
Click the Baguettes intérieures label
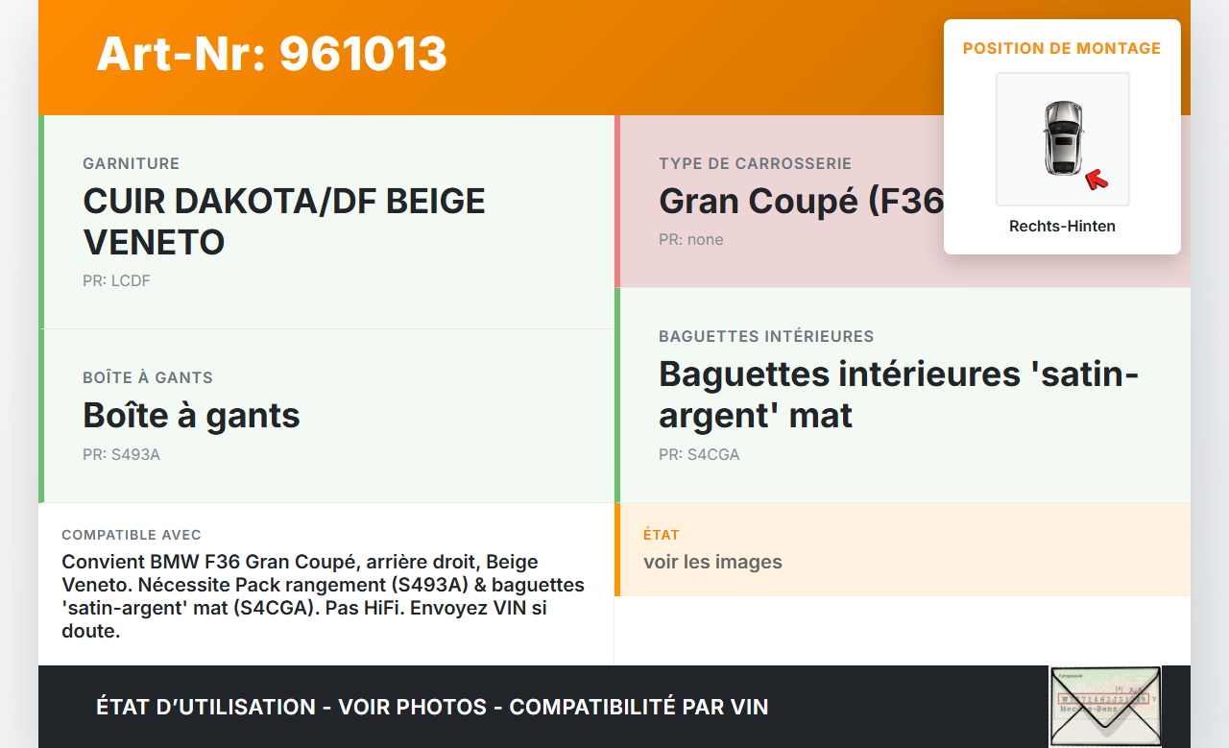(765, 337)
